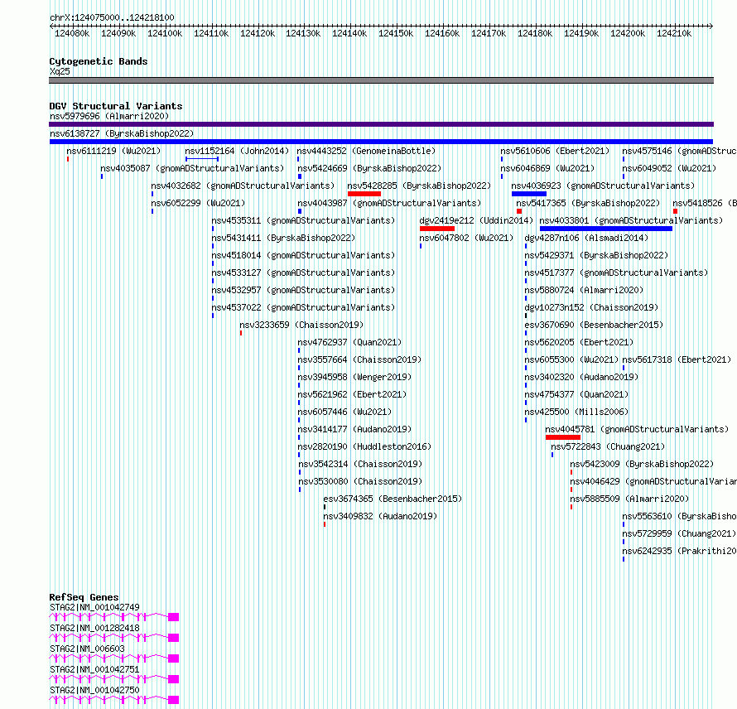
Task: Click the nsv5610606 (Ebert2021) label
Action: coord(555,151)
